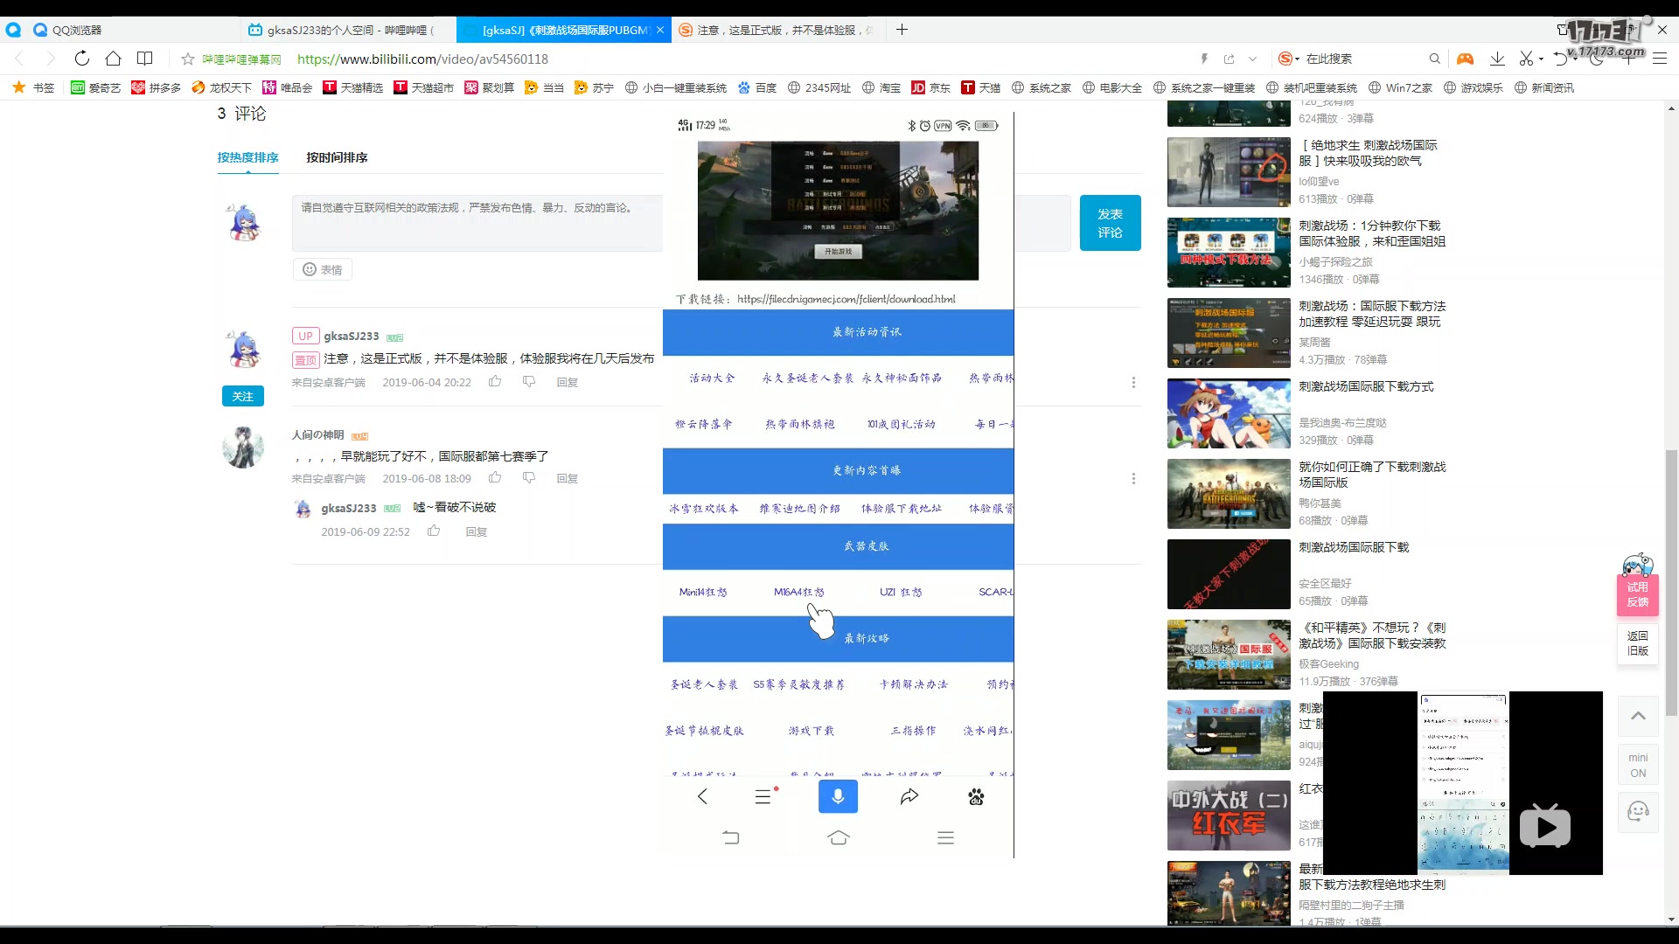
Task: Open the QQ Browser game center gamepad icon
Action: pyautogui.click(x=1467, y=59)
